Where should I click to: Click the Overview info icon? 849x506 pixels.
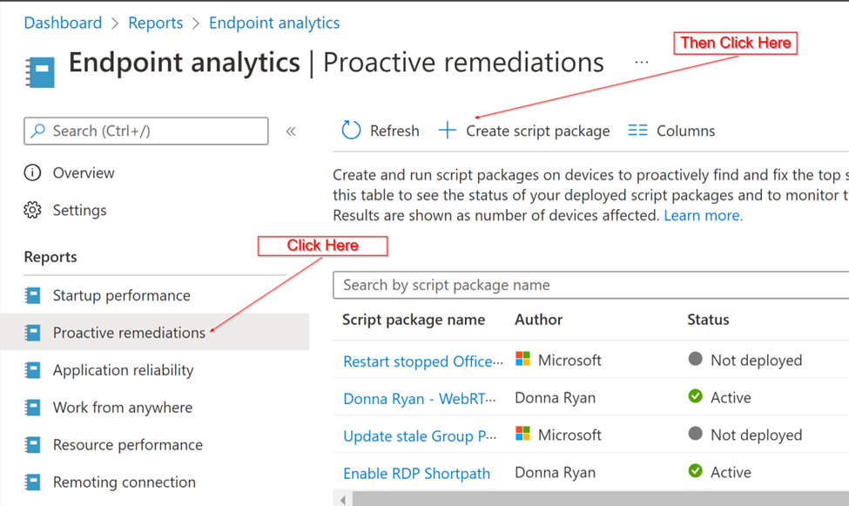32,172
